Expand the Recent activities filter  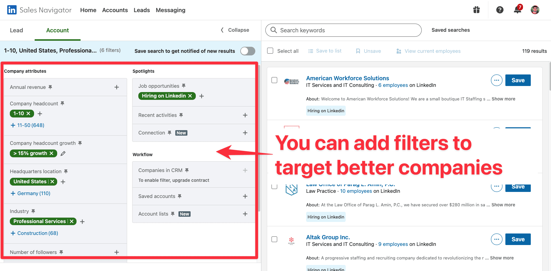[245, 115]
